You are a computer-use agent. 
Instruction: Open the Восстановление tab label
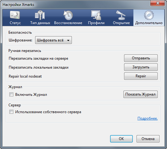click(x=68, y=23)
